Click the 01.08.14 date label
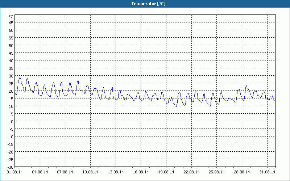 tap(14, 172)
